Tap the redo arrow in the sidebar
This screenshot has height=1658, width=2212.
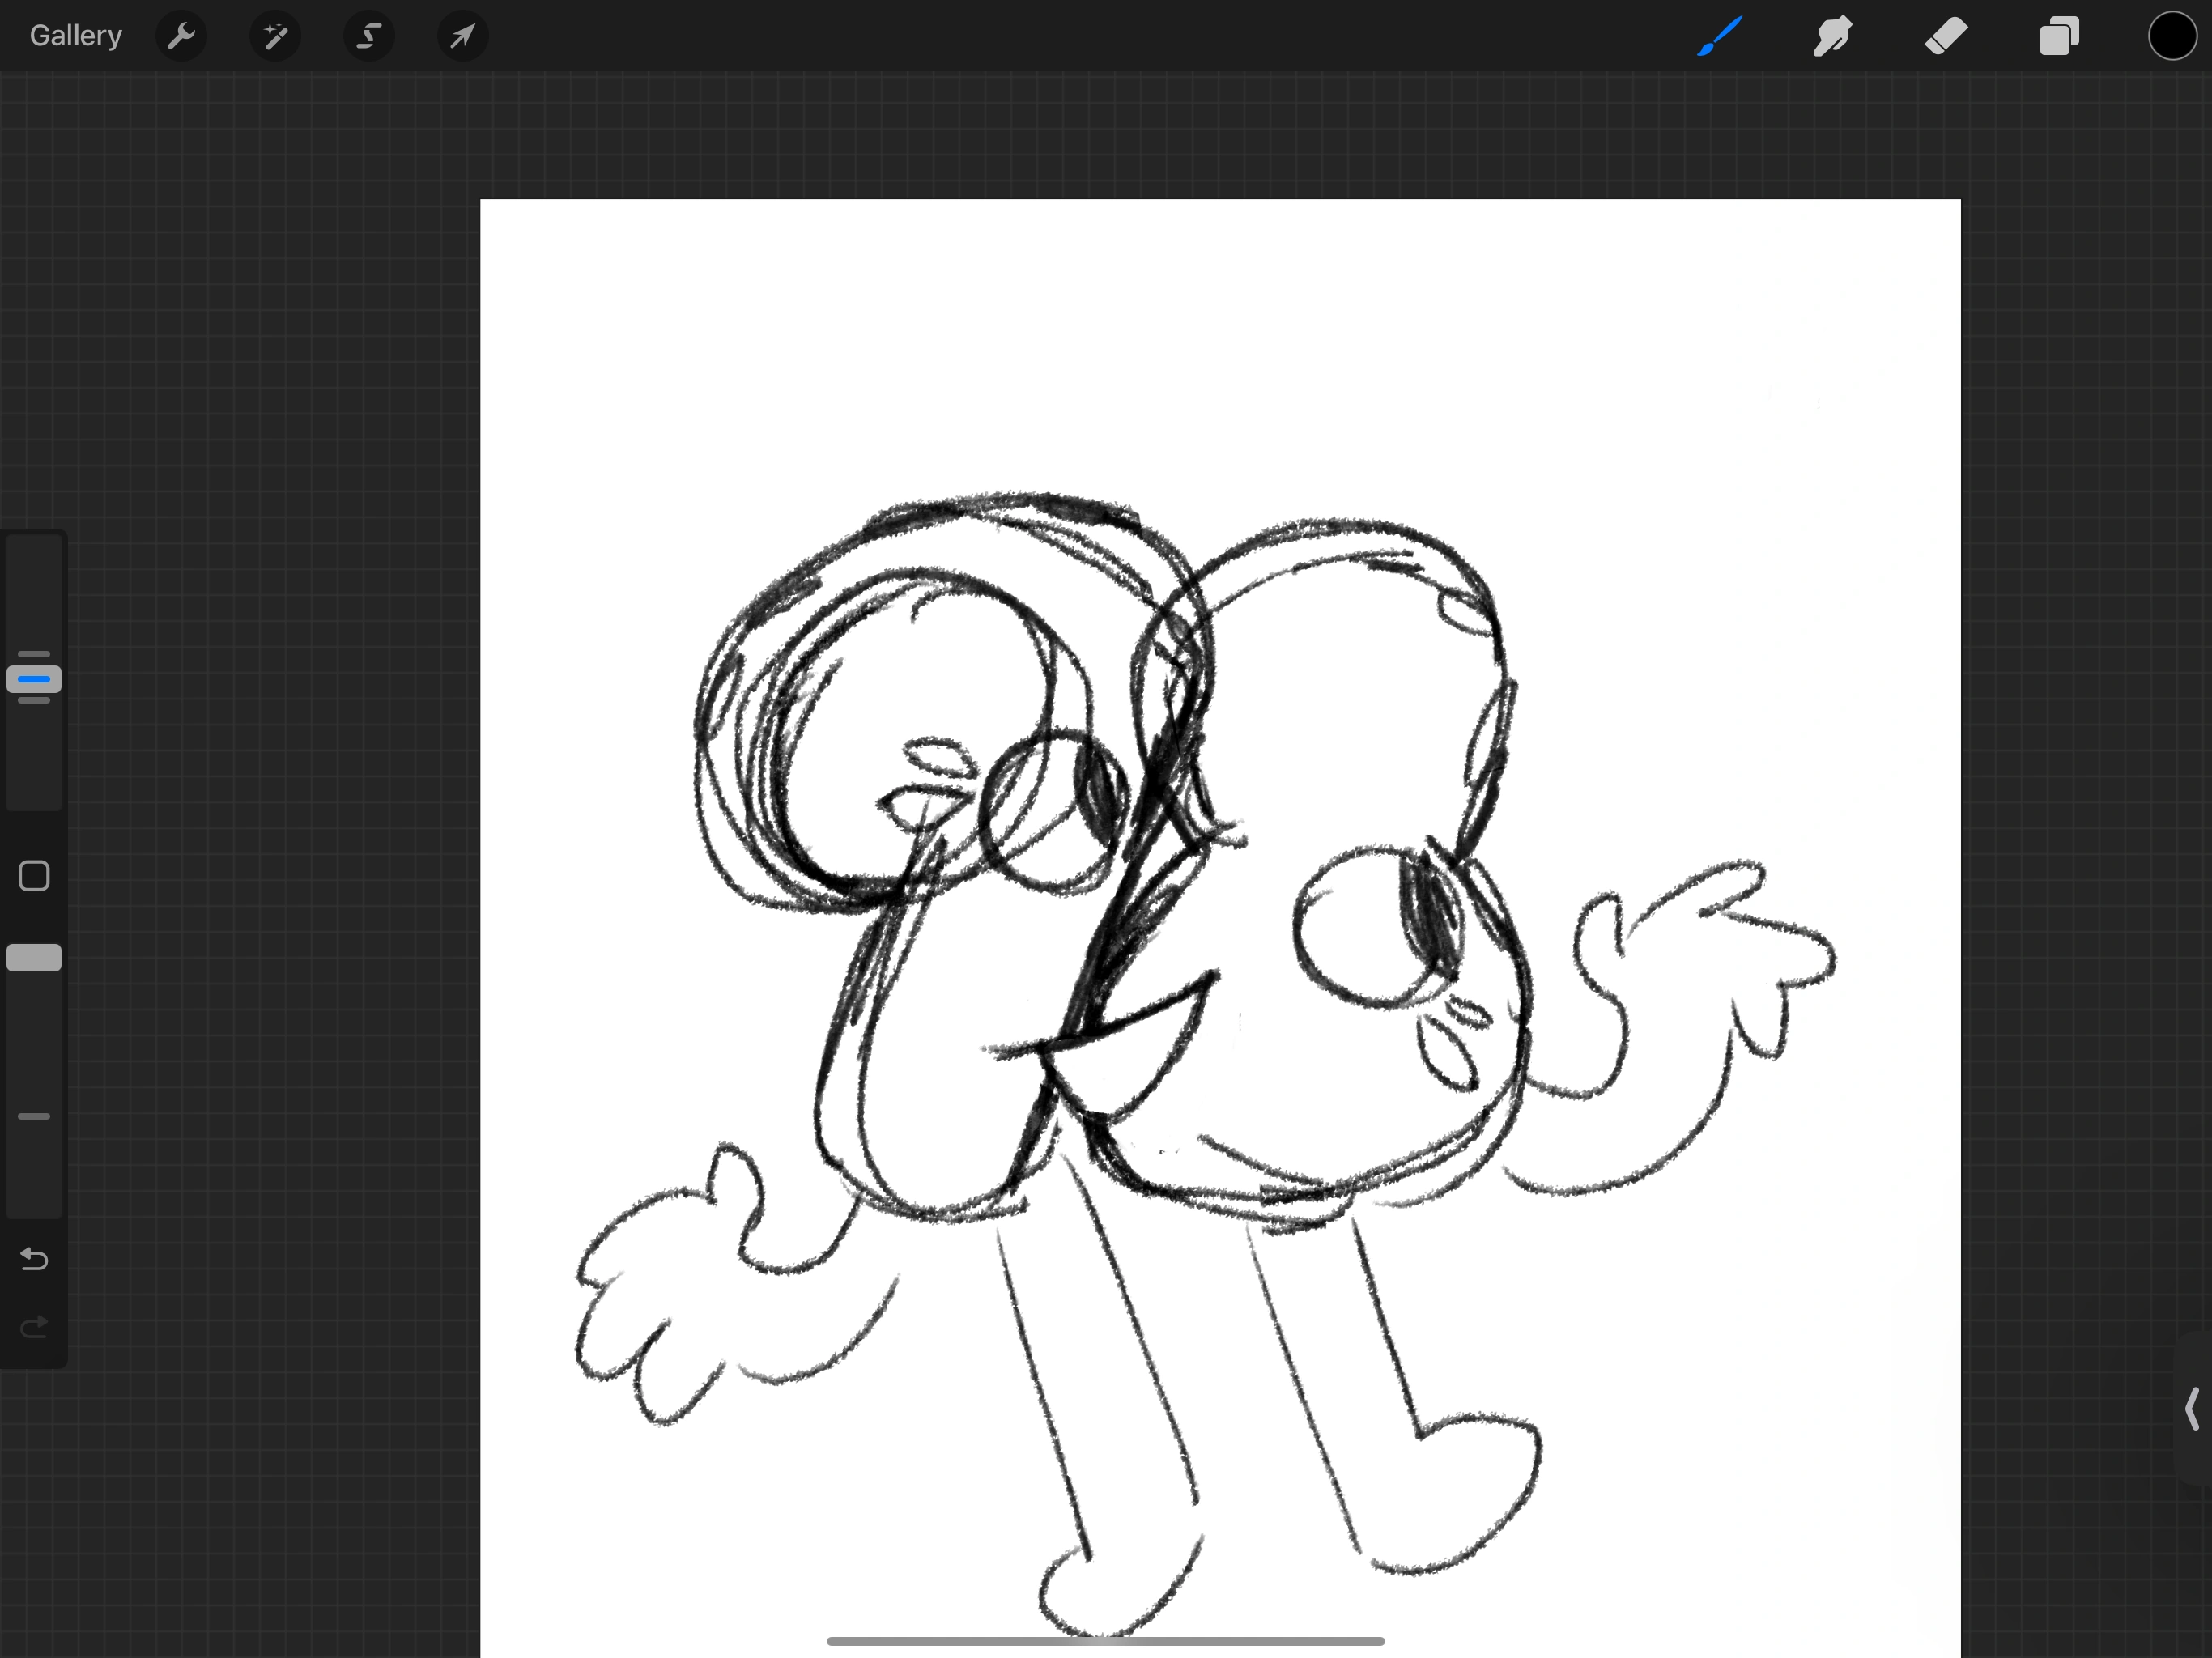pyautogui.click(x=34, y=1327)
